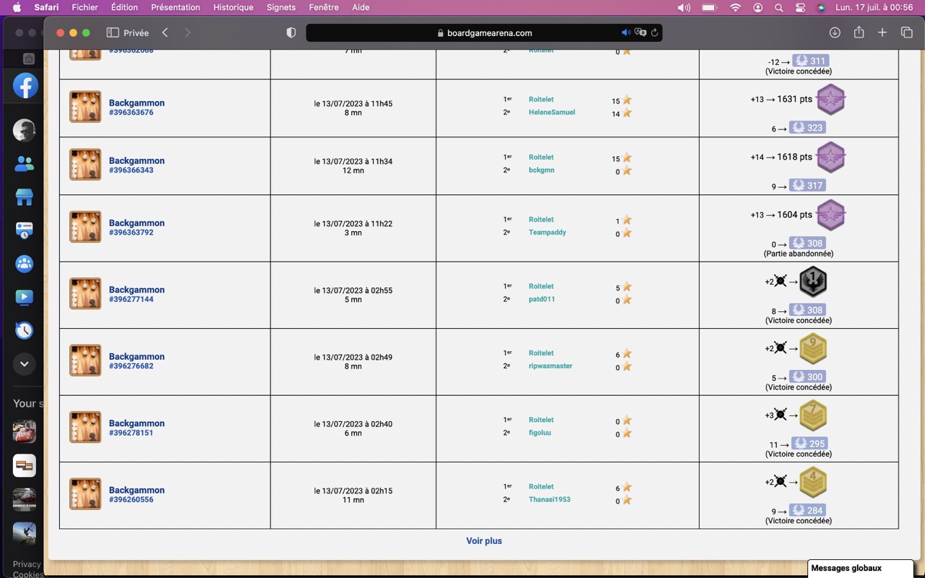Expand See more chevron in Facebook sidebar
The width and height of the screenshot is (925, 578).
tap(25, 363)
